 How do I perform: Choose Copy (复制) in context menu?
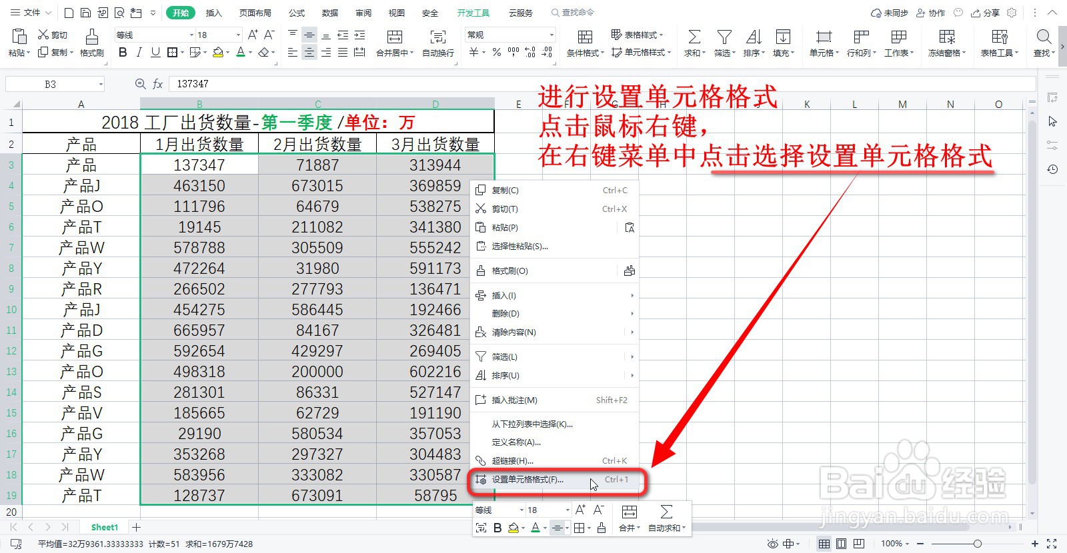click(x=554, y=190)
